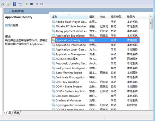Sort by the 状态 column header

point(104,17)
